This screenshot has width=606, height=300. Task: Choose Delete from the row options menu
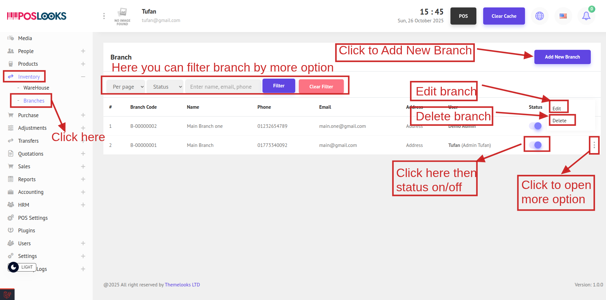tap(559, 121)
